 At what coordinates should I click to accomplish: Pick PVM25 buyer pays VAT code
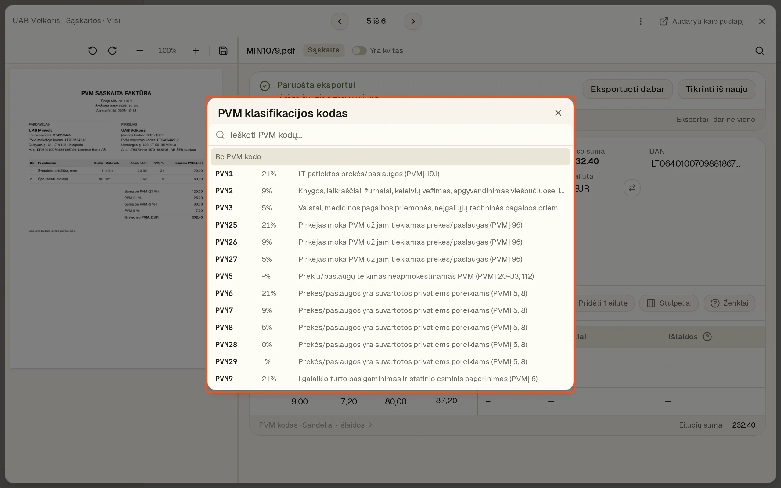pyautogui.click(x=390, y=225)
